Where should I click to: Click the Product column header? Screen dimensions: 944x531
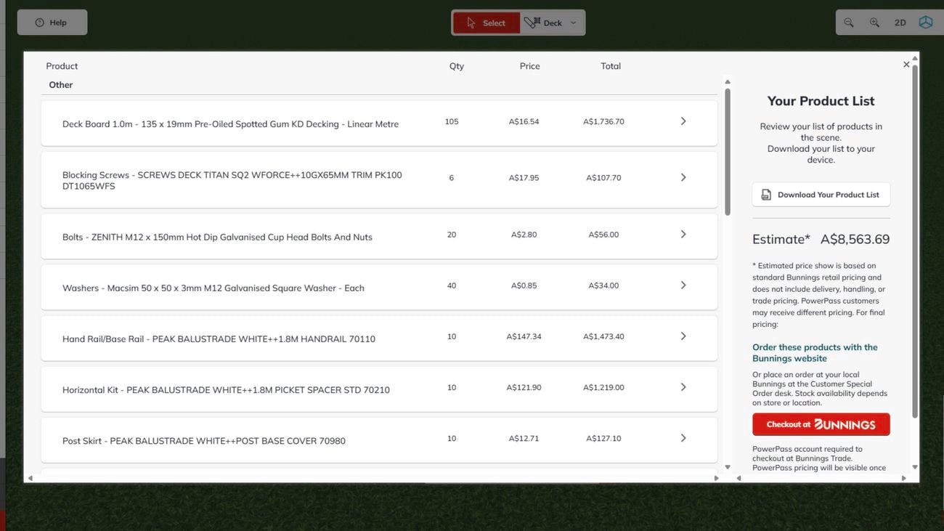[62, 66]
